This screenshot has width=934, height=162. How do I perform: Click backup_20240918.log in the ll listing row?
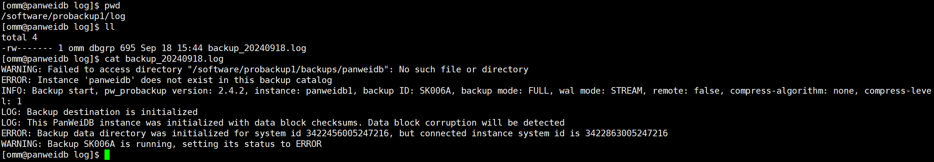pos(257,48)
